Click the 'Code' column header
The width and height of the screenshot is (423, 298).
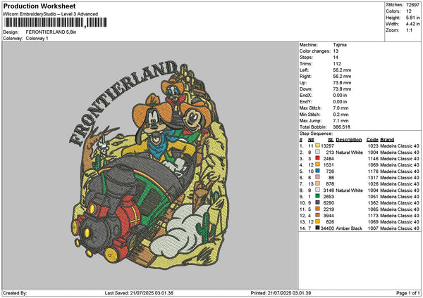coord(372,140)
